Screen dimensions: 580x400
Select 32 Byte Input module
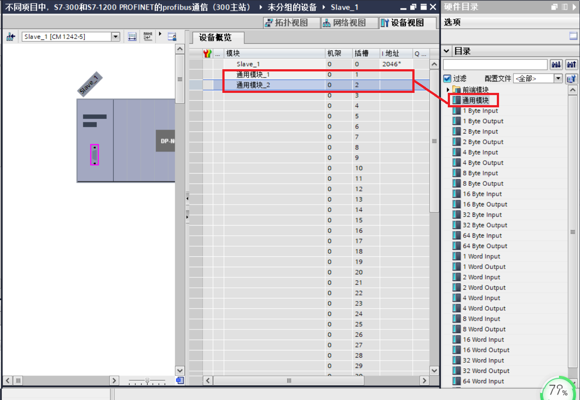[482, 215]
